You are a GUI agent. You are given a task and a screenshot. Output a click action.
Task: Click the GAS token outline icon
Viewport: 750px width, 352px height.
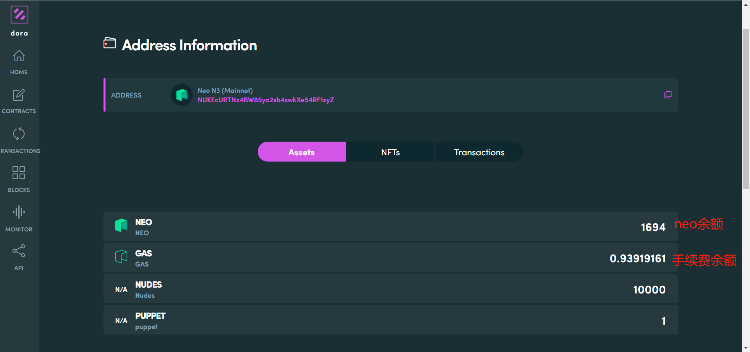121,257
